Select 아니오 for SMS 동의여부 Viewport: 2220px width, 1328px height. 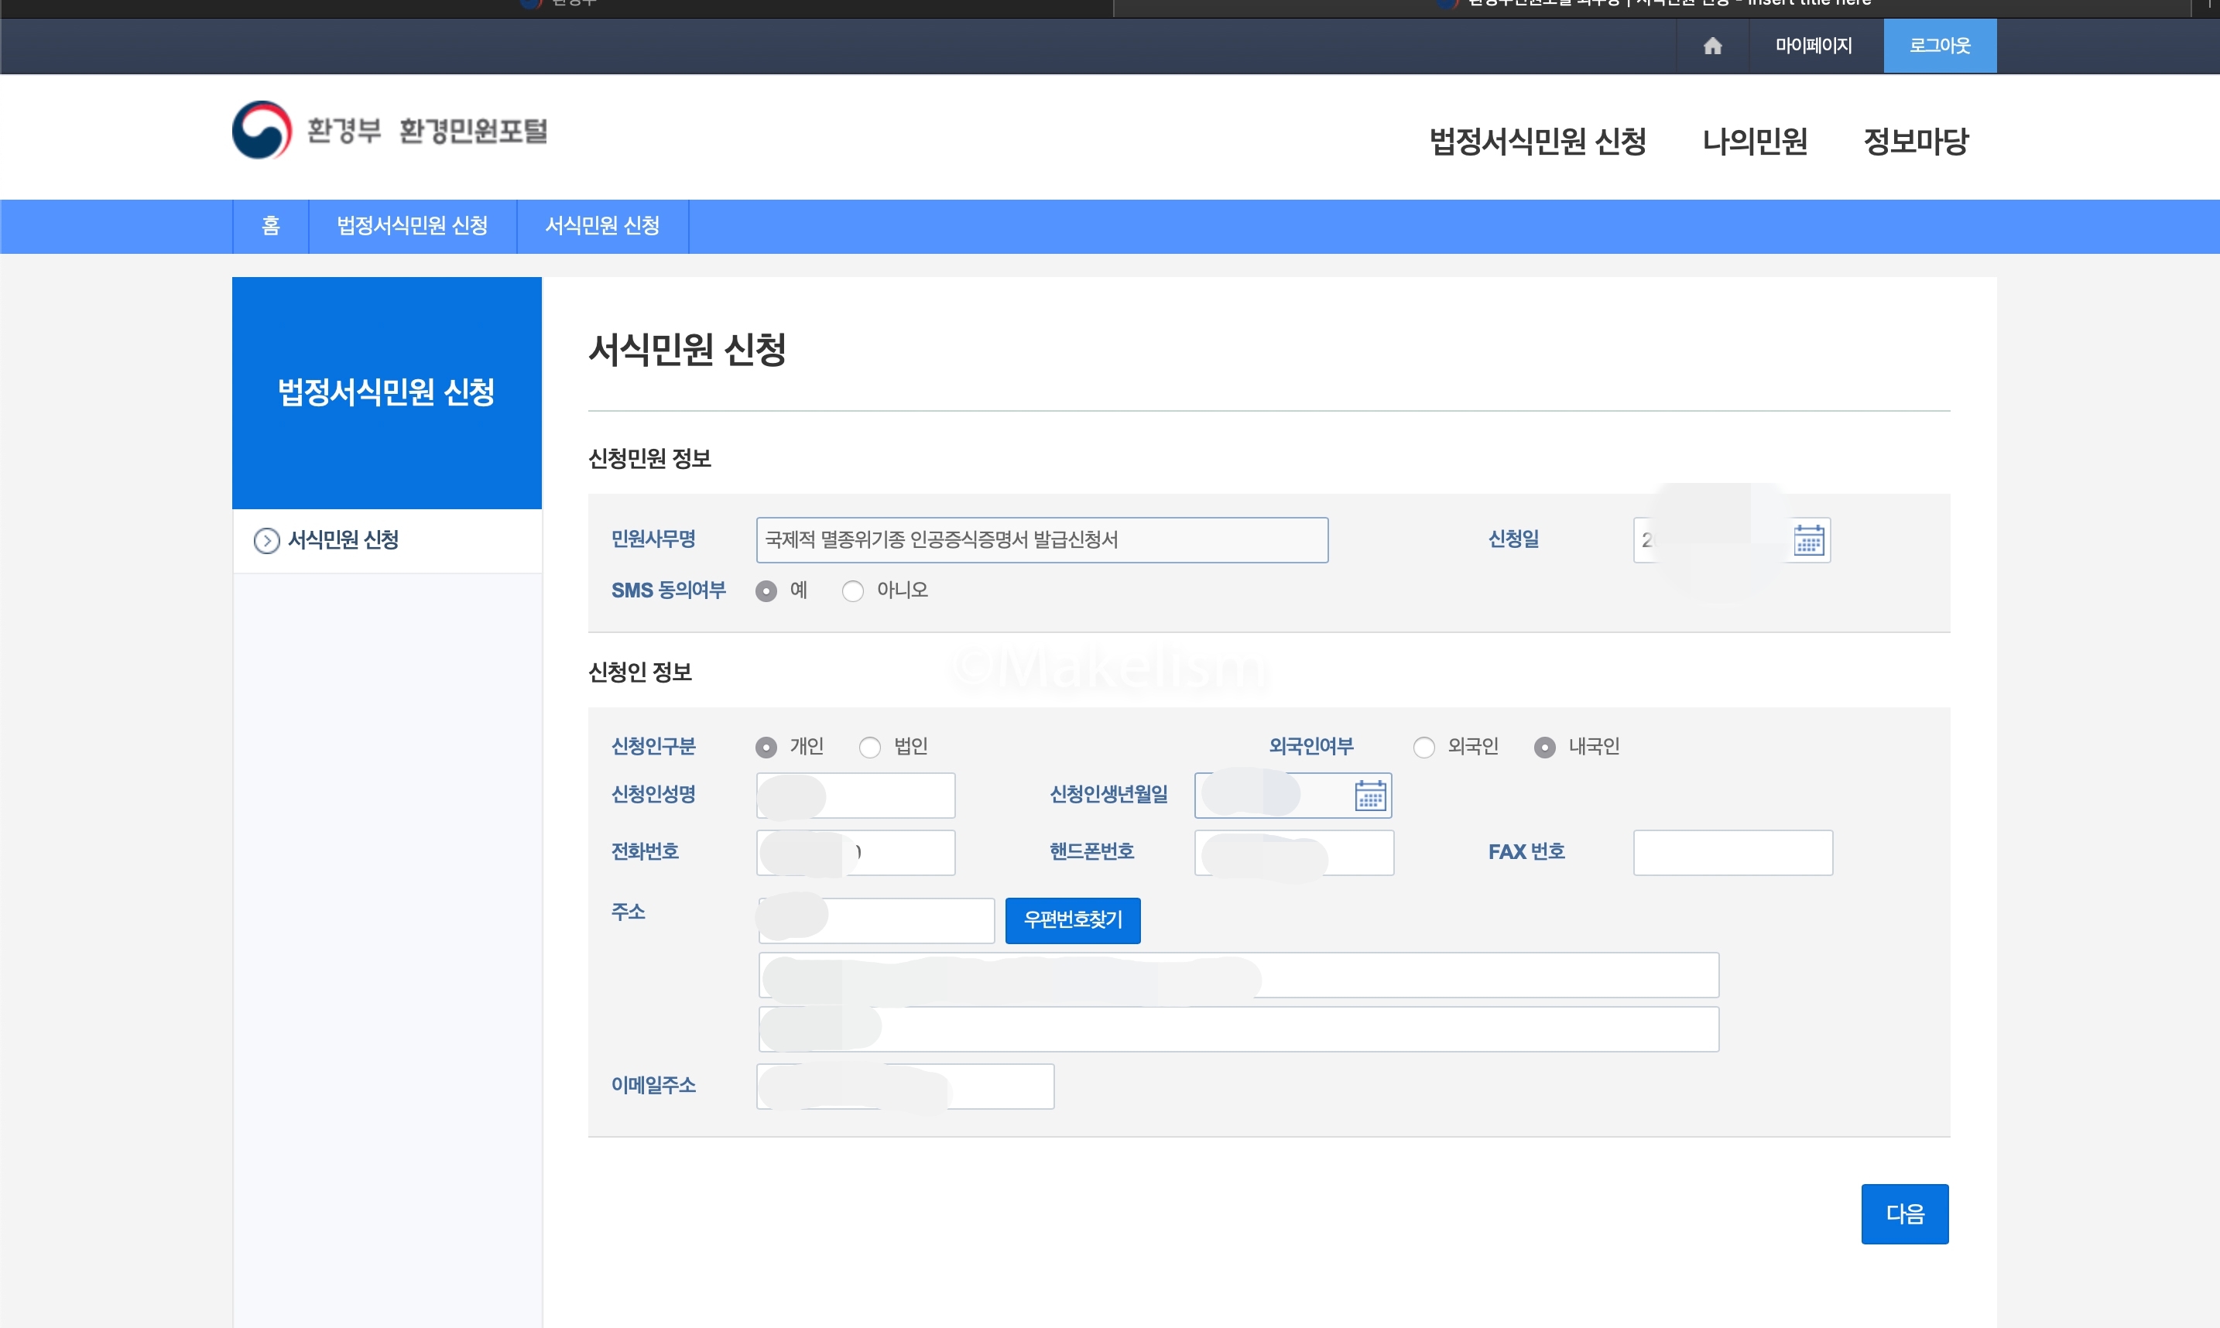(853, 591)
